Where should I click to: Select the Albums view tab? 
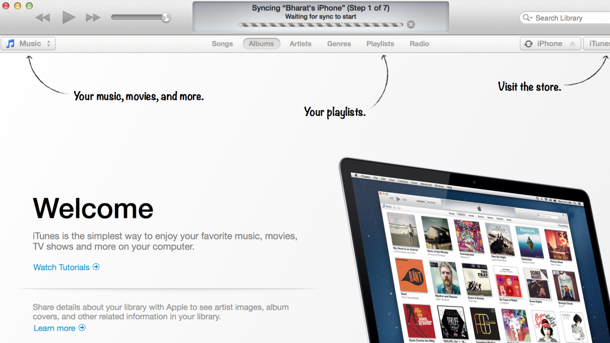coord(261,44)
